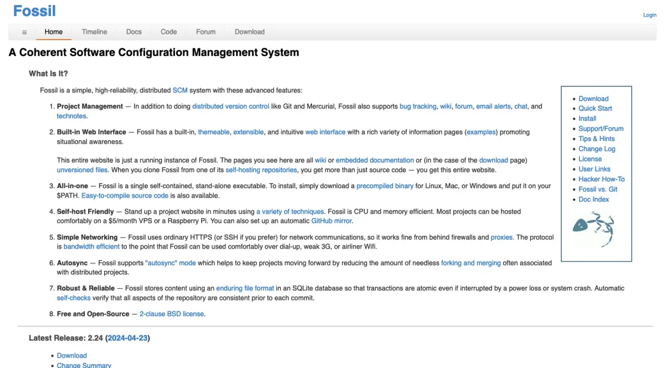The image size is (665, 368).
Task: Open the Hacker How-To sidebar link
Action: point(602,179)
